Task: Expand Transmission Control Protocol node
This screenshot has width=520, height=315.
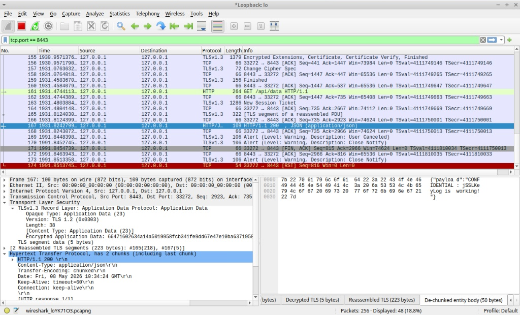Action: (4, 197)
